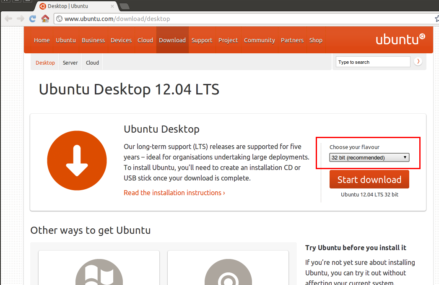Select the Download navigation item
439x285 pixels.
[172, 40]
